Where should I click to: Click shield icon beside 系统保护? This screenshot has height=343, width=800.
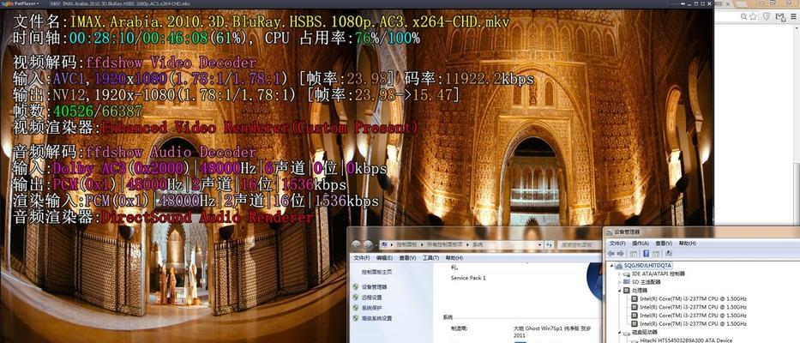tap(356, 308)
